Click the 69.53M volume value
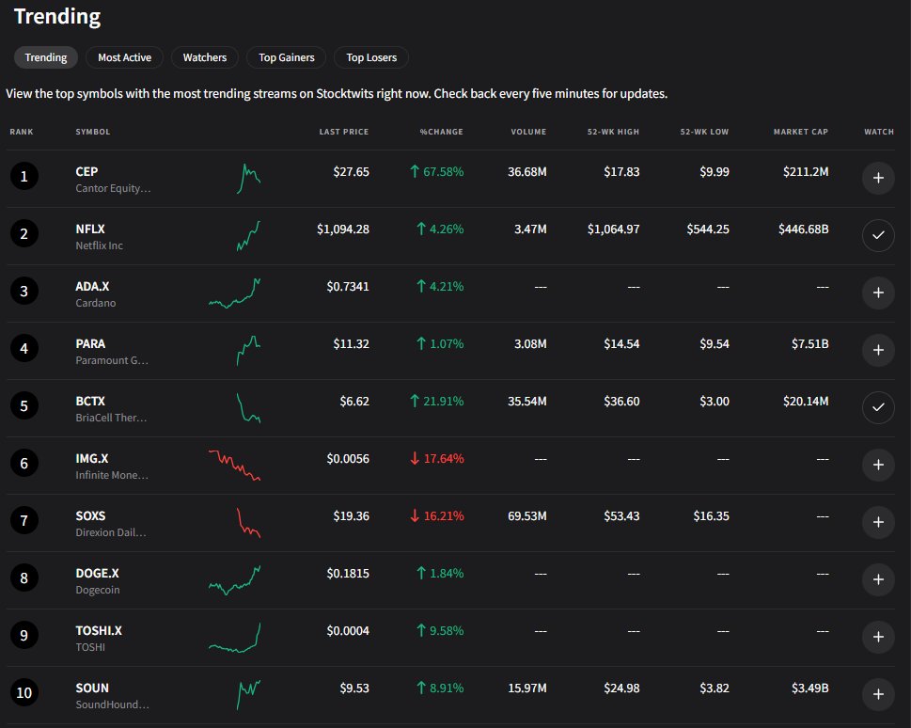911x728 pixels. tap(527, 515)
